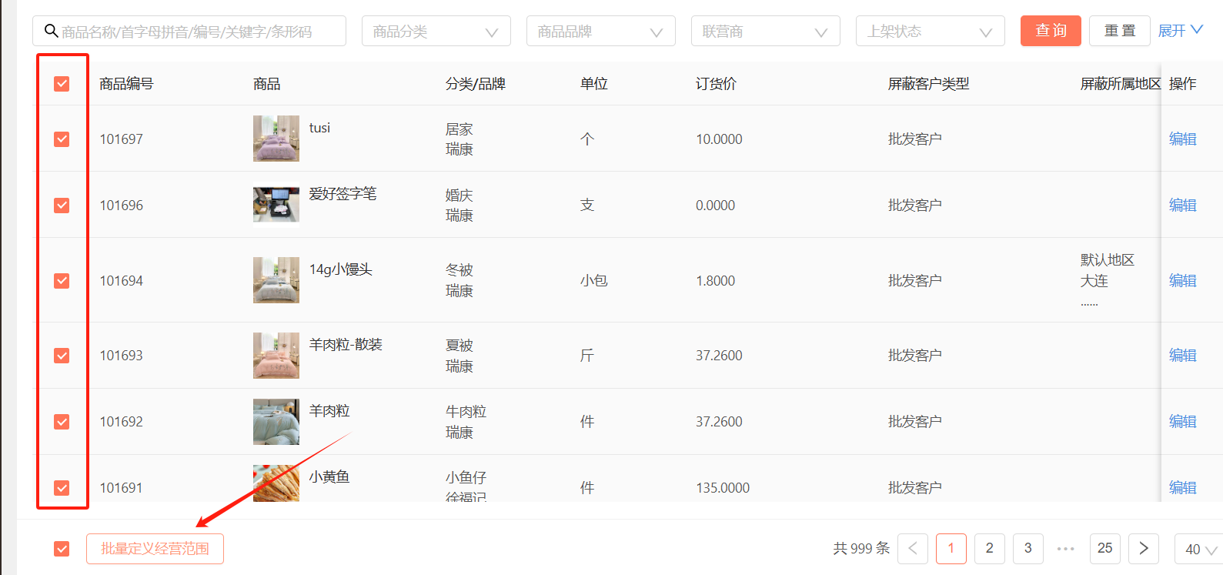
Task: Go to next page arrow
Action: 1144,548
